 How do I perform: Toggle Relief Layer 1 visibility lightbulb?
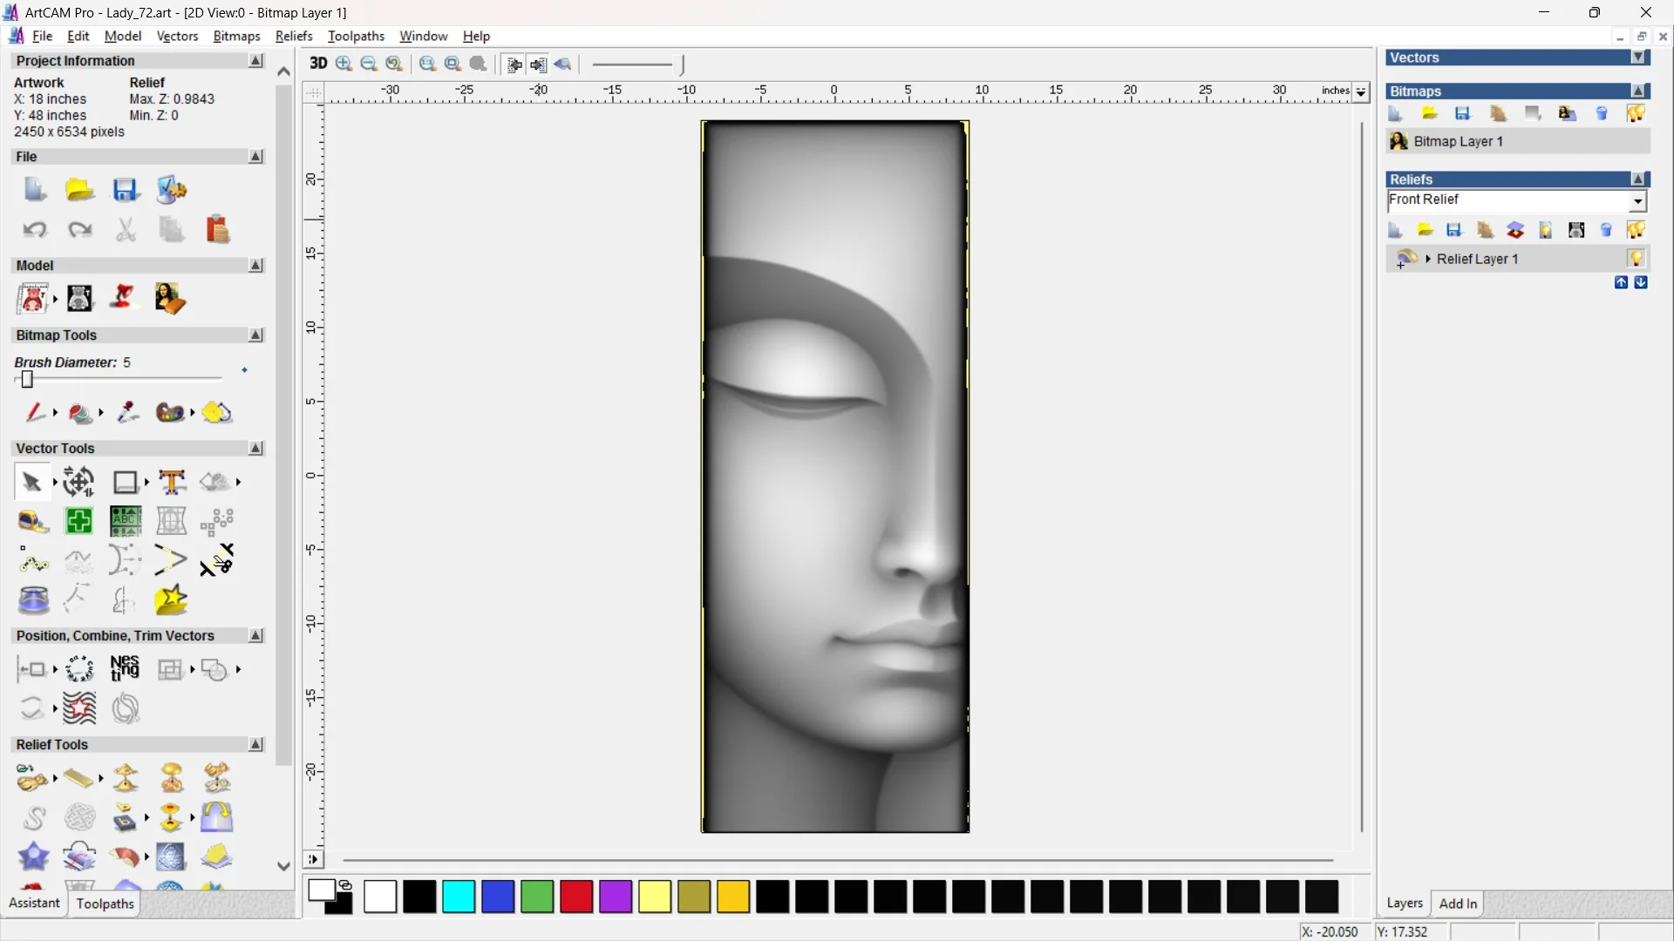1636,259
